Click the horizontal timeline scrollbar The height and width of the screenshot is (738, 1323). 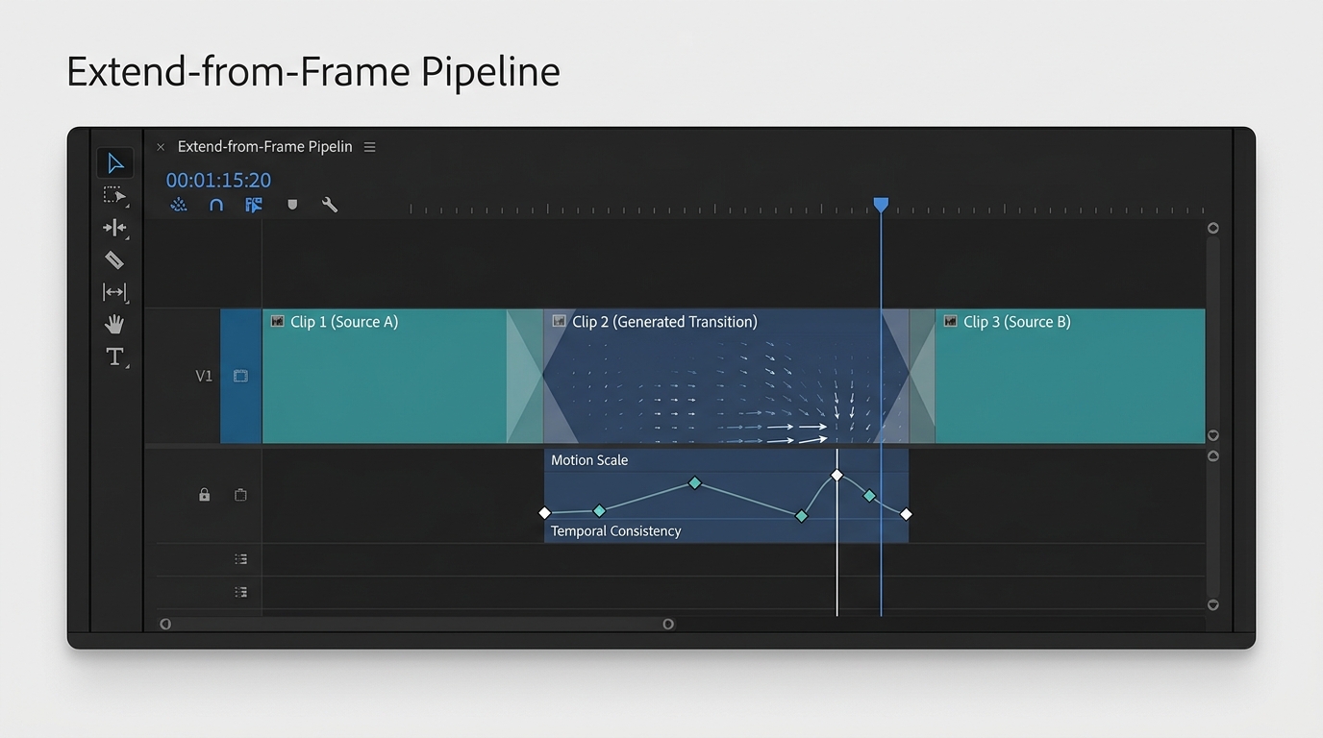416,624
